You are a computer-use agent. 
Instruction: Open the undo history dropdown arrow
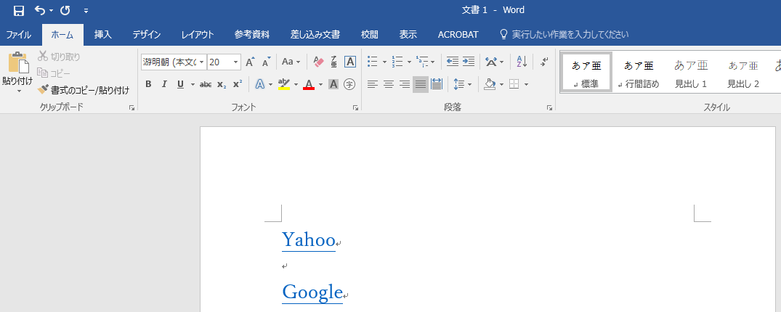click(51, 10)
